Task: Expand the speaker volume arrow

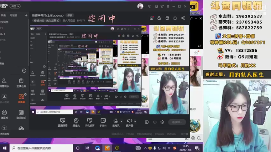Action: tap(135, 121)
